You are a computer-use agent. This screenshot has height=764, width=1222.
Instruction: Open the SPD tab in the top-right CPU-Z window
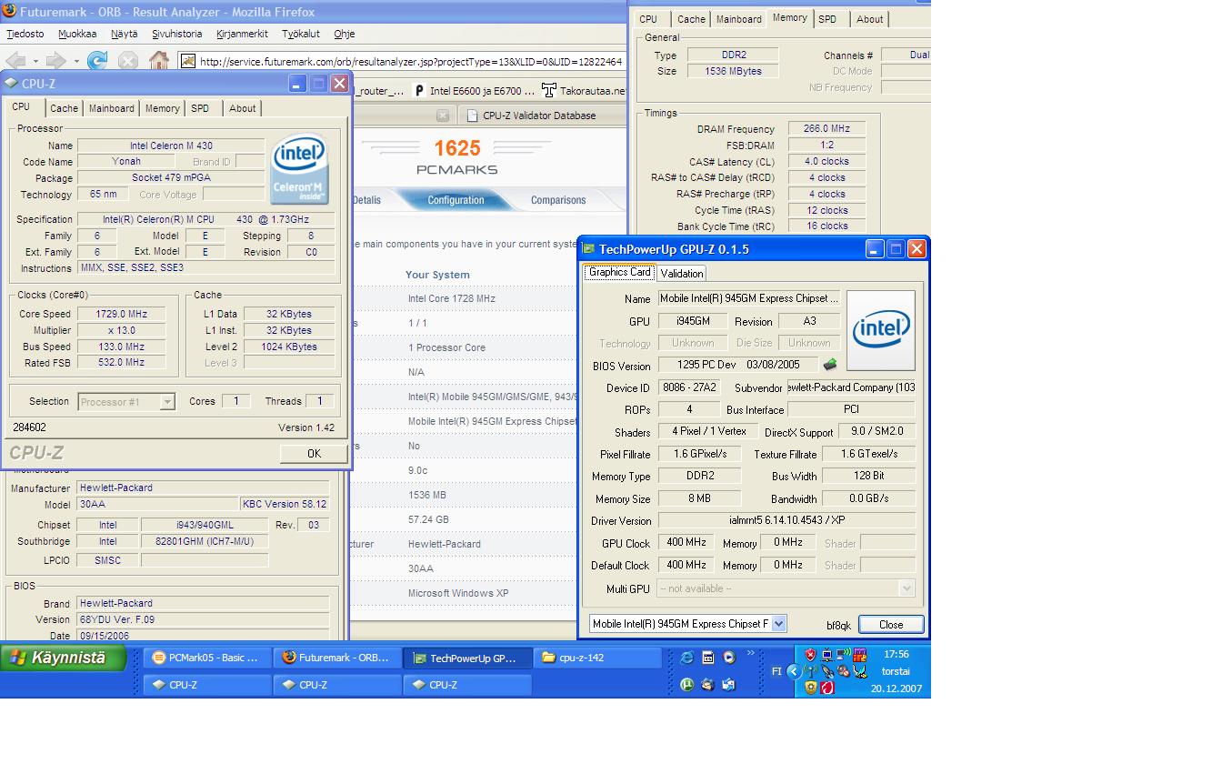point(827,19)
